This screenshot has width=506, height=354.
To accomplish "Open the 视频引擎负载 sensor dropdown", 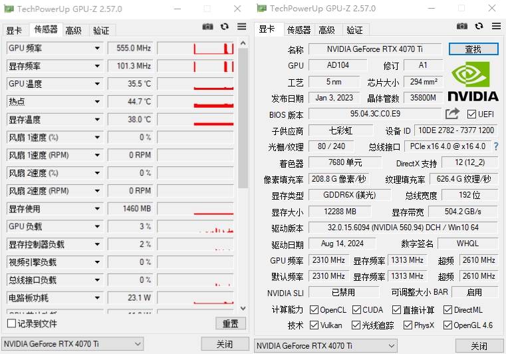I will click(97, 262).
